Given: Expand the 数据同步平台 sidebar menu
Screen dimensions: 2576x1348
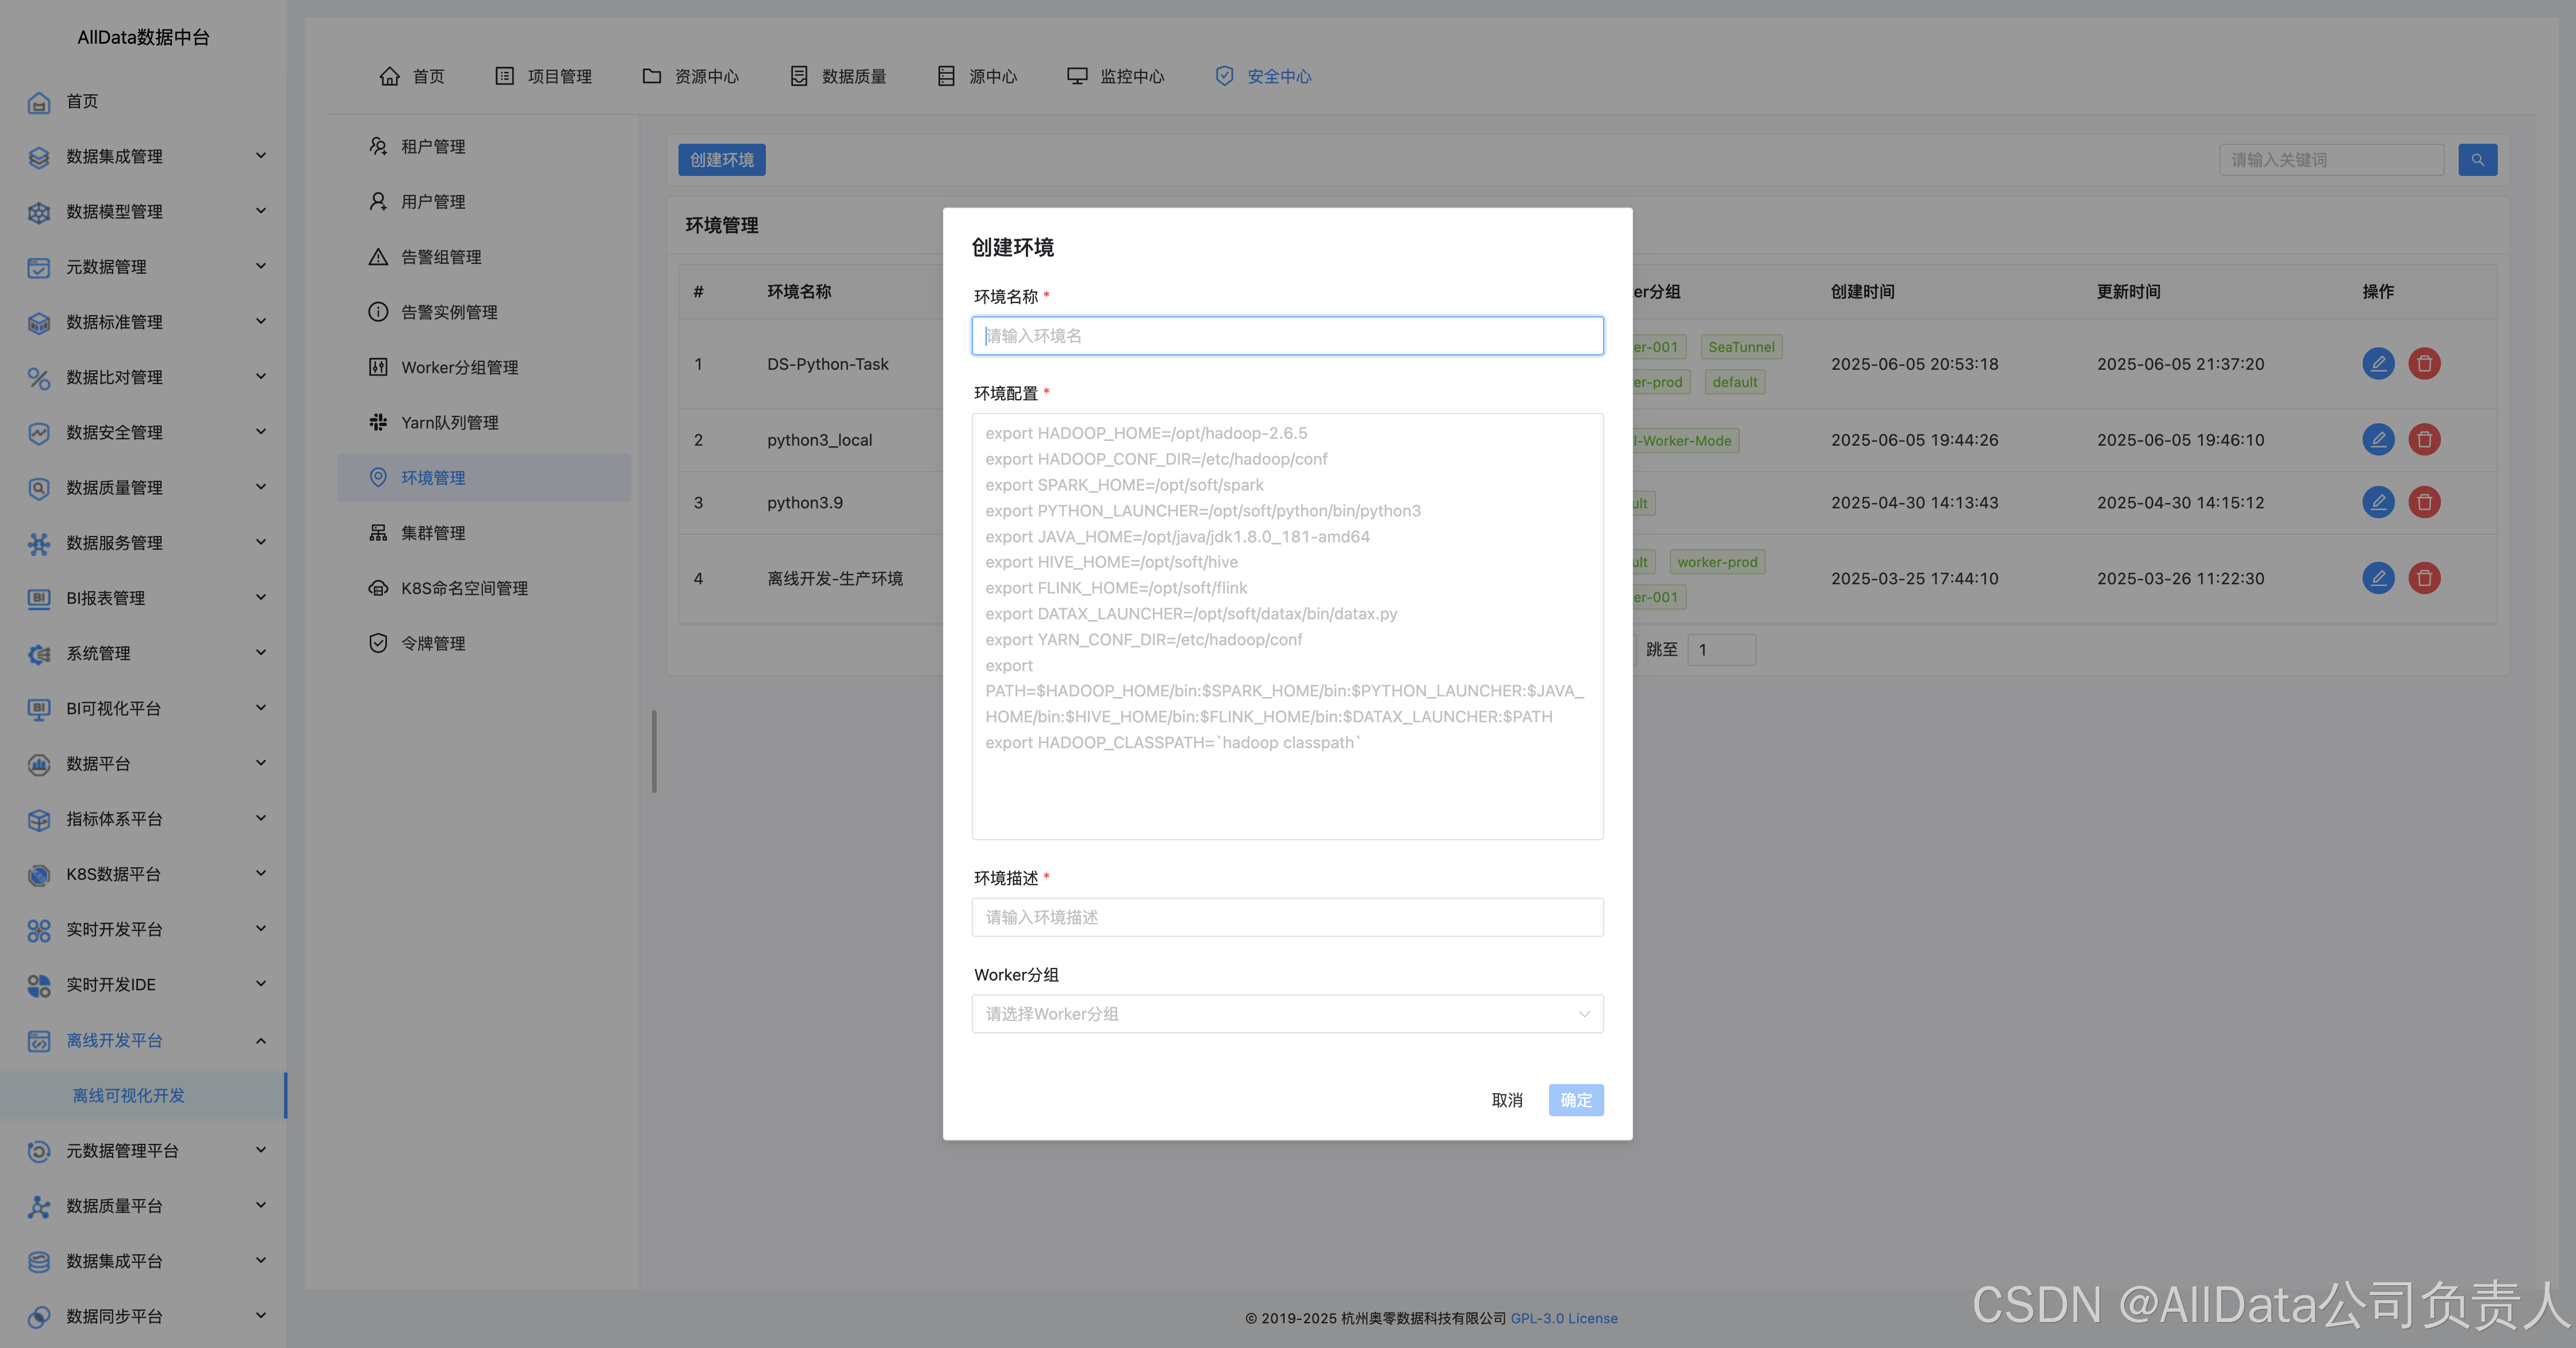Looking at the screenshot, I should coord(261,1315).
